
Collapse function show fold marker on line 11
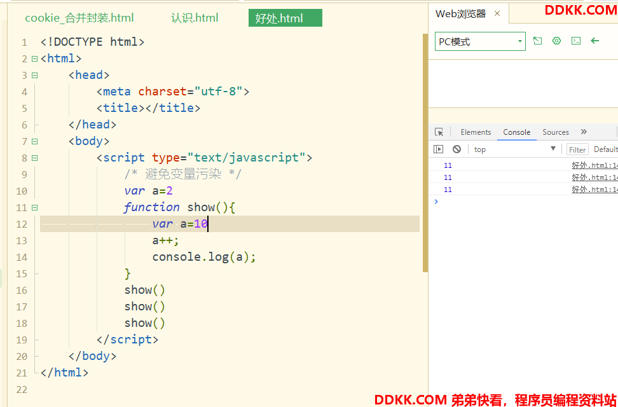[35, 208]
